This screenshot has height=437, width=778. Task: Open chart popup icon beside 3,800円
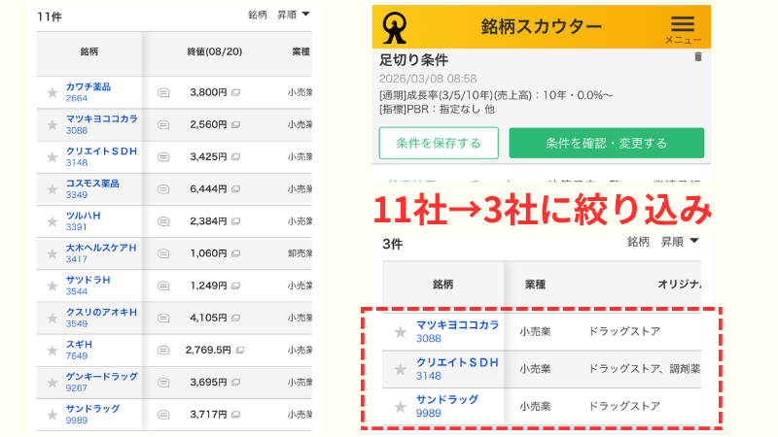click(235, 92)
